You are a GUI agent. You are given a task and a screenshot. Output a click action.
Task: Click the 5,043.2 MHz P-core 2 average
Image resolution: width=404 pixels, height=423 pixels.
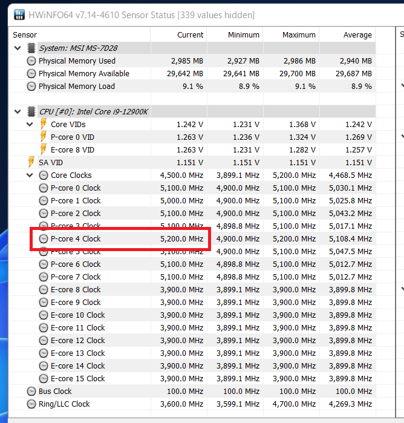coord(350,214)
